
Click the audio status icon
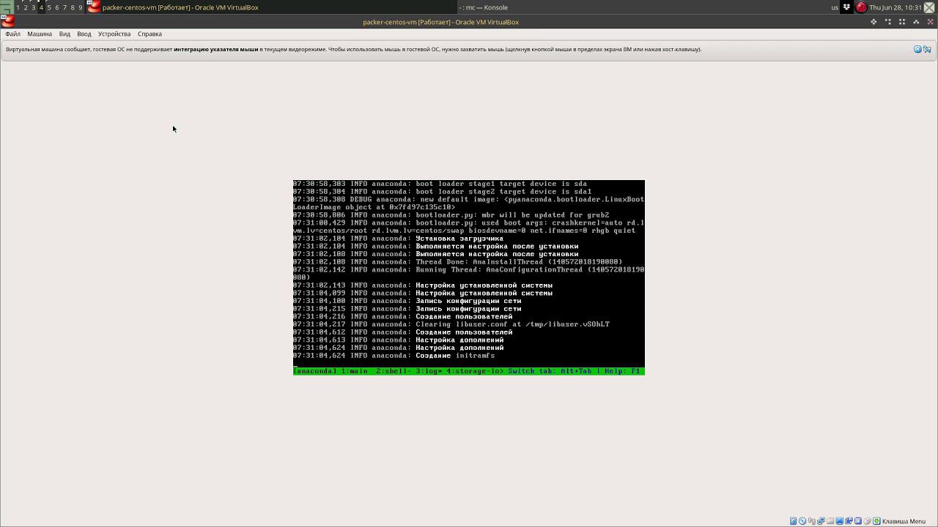click(812, 521)
